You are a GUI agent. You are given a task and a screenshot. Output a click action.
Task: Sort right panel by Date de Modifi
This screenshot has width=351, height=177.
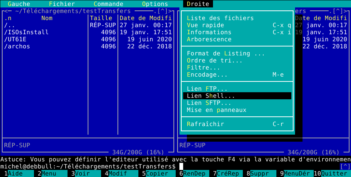[x=321, y=18]
